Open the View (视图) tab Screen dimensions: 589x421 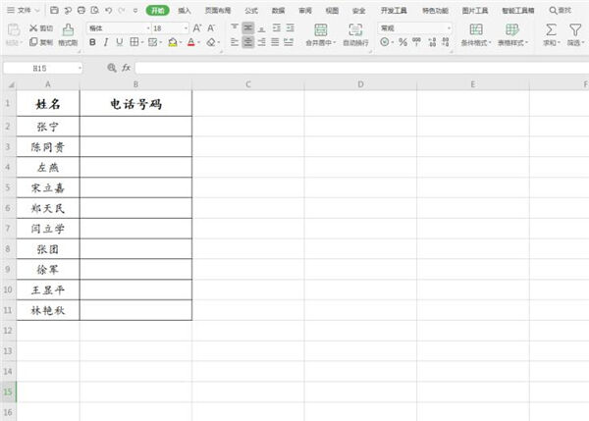[x=332, y=11]
